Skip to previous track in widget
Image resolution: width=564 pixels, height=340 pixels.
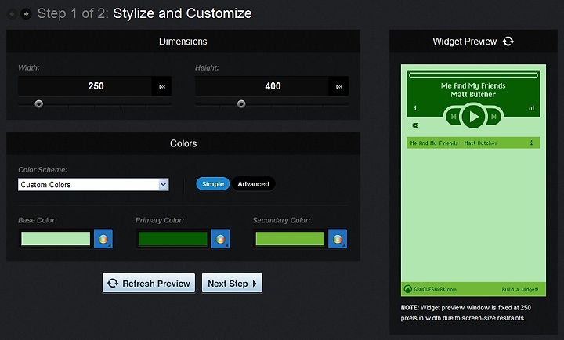click(454, 116)
